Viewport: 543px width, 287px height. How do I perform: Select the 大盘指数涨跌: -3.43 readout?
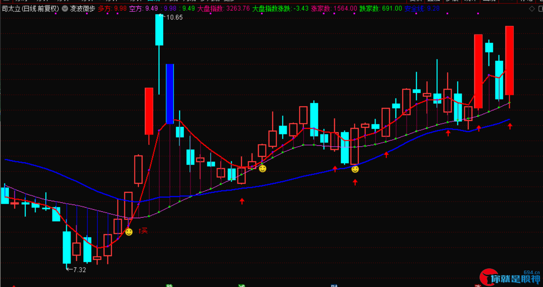[280, 8]
